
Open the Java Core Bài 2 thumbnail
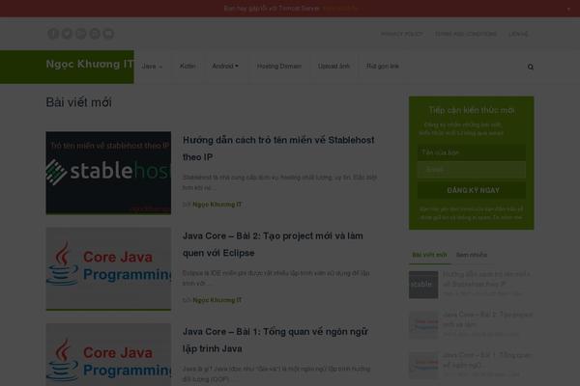pos(108,269)
